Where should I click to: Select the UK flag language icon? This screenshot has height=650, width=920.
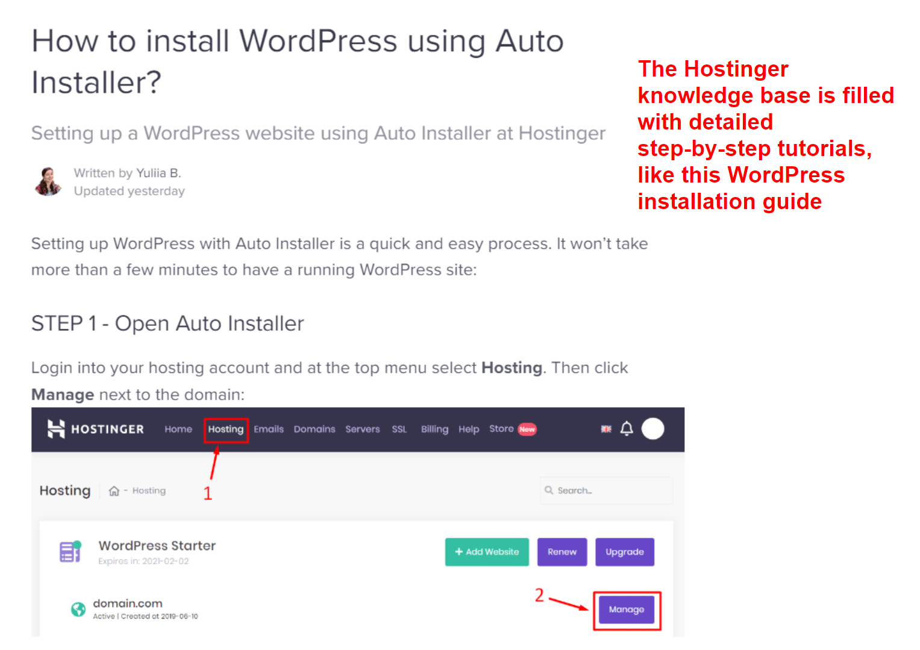tap(606, 429)
